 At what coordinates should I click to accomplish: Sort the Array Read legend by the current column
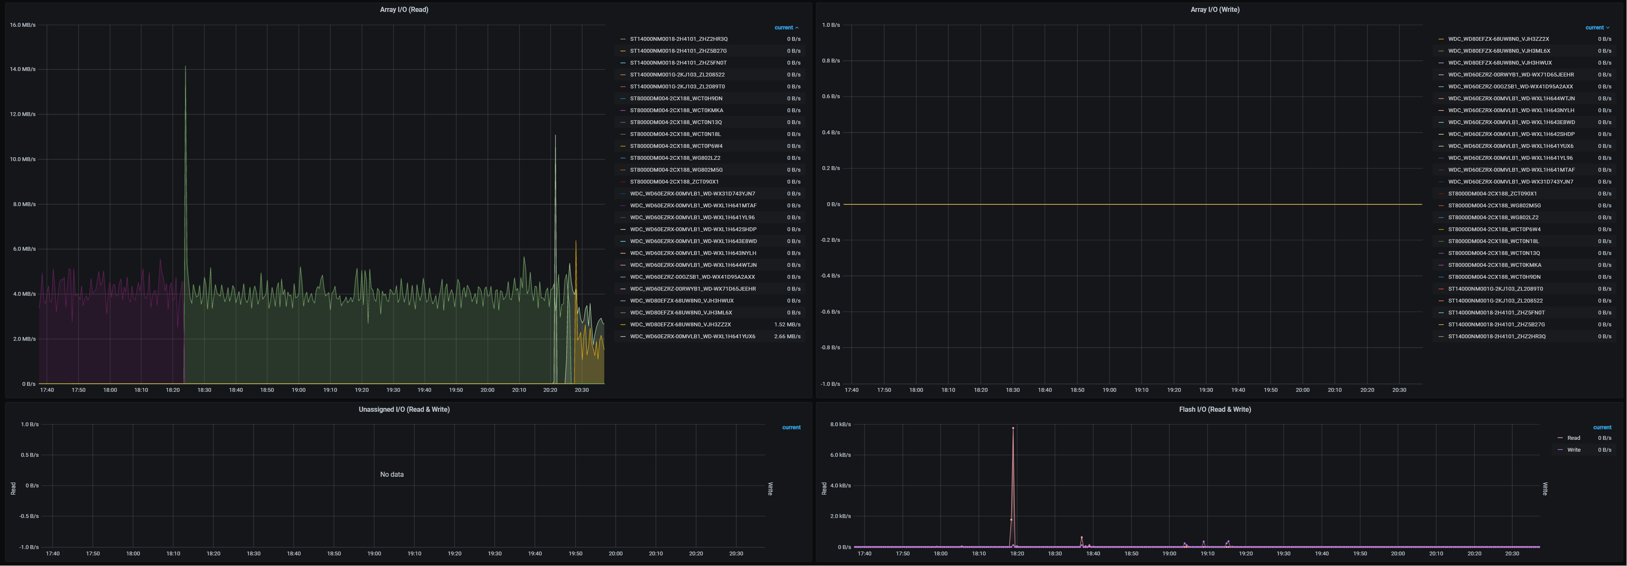click(786, 28)
